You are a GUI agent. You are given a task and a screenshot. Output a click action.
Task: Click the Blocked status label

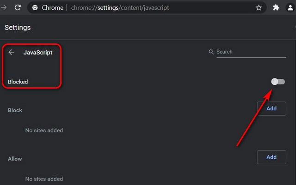pos(18,82)
